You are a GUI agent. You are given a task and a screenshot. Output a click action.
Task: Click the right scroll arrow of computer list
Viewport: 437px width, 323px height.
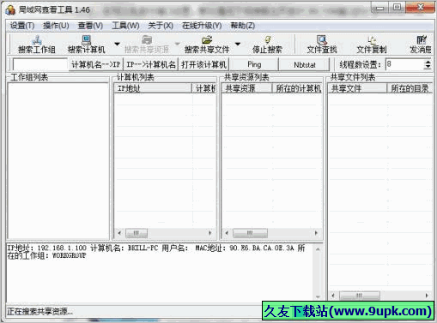pos(210,233)
